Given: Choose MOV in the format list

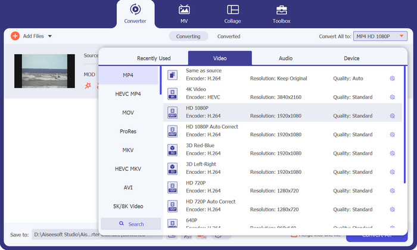Looking at the screenshot, I should pos(128,112).
